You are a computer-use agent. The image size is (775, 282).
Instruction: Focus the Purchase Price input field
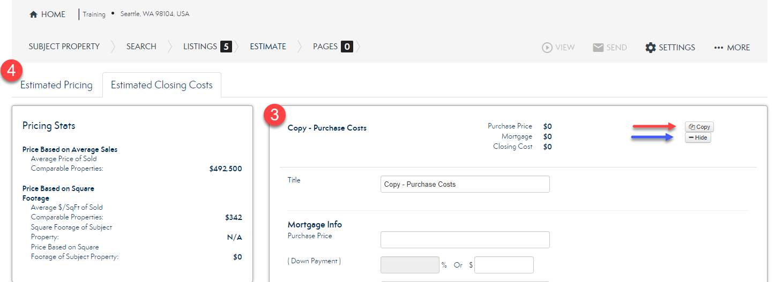tap(465, 240)
